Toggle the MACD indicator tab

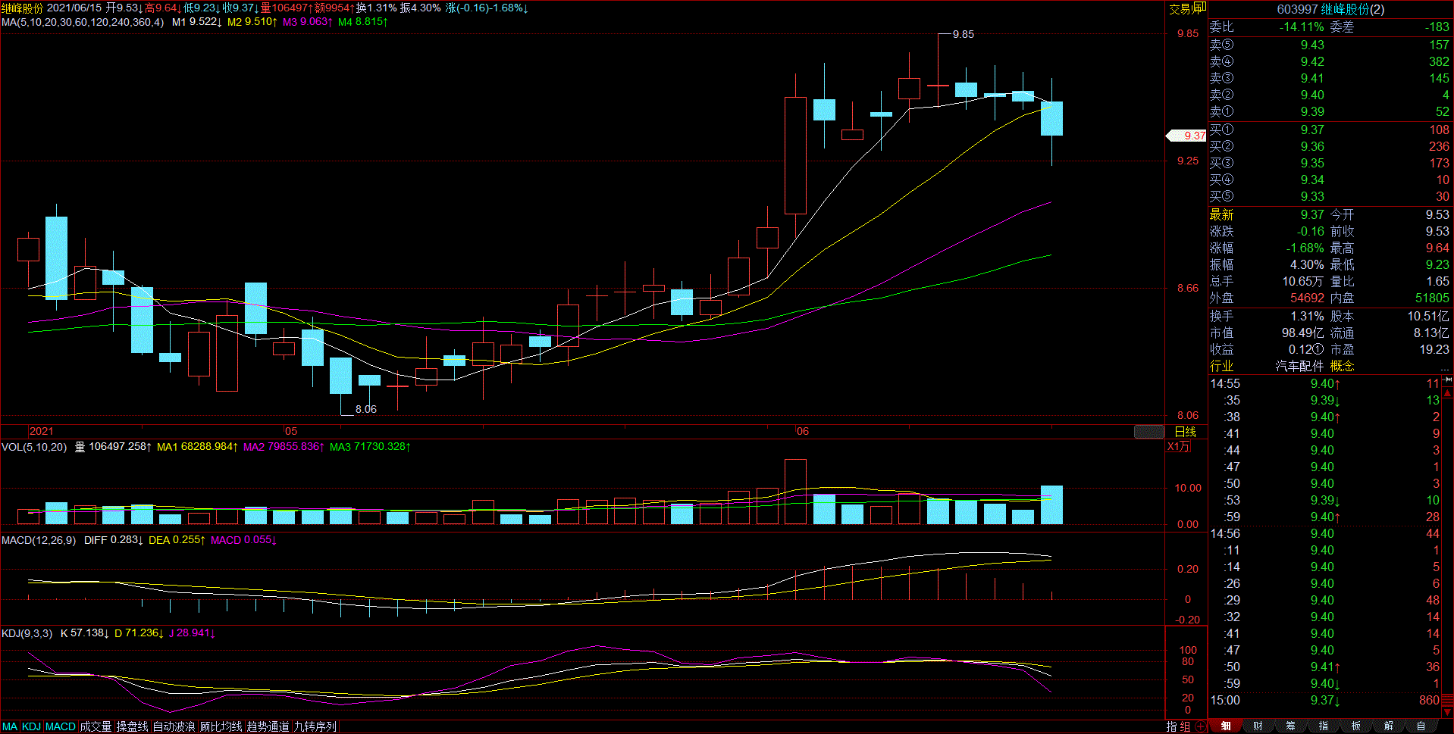[61, 726]
